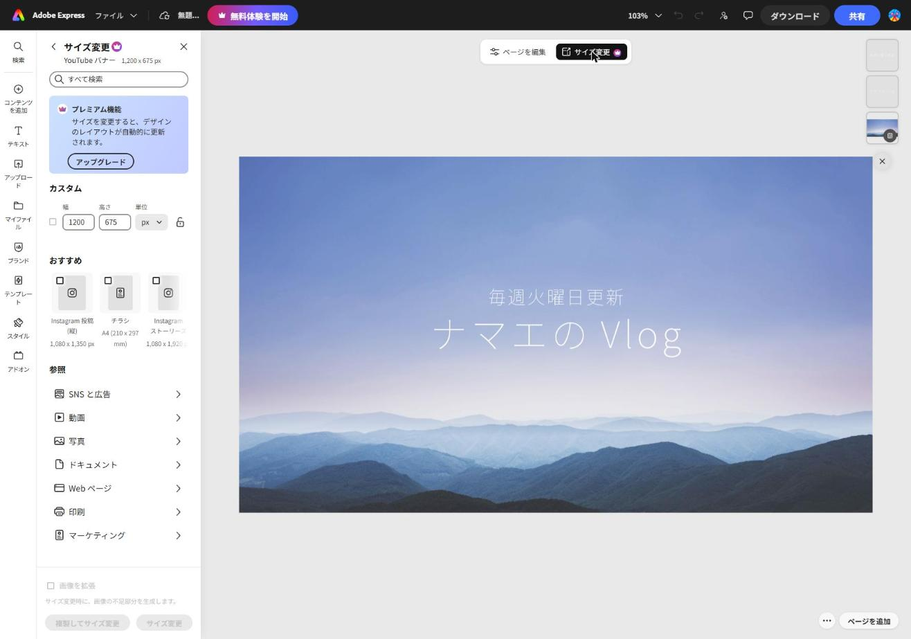Expand the Web ページ category
Viewport: 911px width, 639px height.
pyautogui.click(x=118, y=488)
